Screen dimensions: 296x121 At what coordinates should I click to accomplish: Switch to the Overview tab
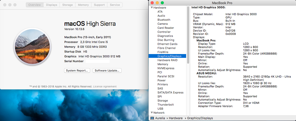(x=35, y=5)
